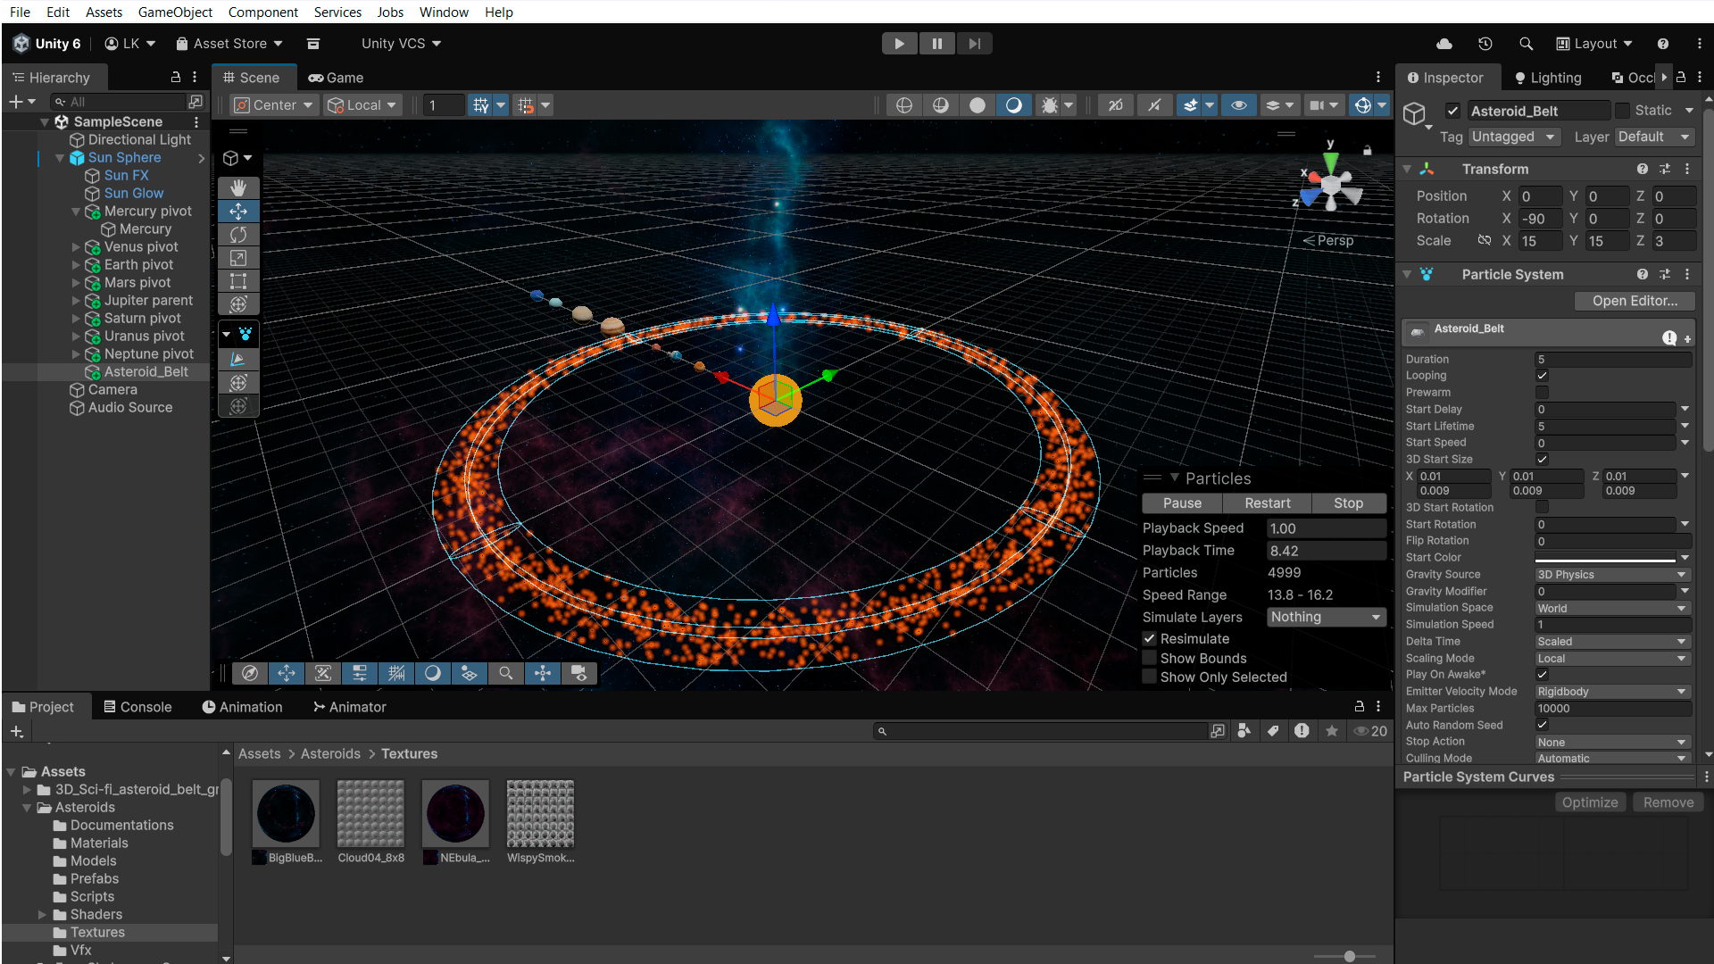Click the Play button

coord(899,44)
